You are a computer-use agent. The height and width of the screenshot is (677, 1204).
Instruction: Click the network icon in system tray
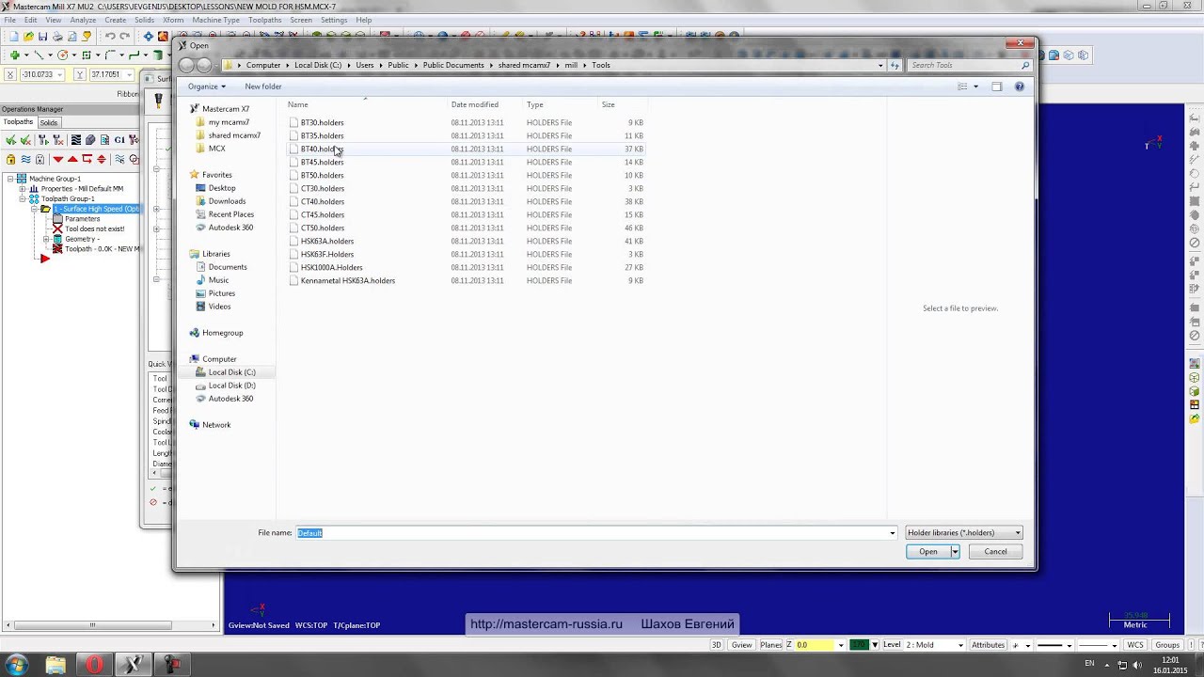tap(1122, 665)
